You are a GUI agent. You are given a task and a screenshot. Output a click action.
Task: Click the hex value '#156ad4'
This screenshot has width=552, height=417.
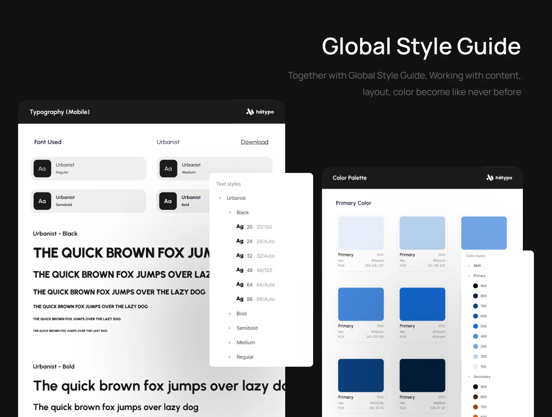(x=439, y=332)
